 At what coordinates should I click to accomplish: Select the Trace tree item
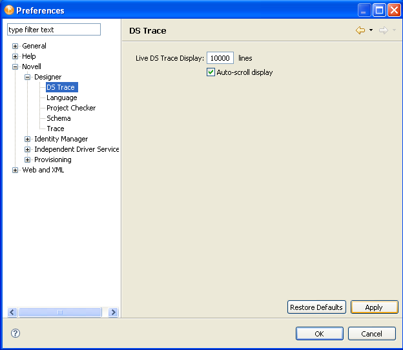tap(56, 129)
